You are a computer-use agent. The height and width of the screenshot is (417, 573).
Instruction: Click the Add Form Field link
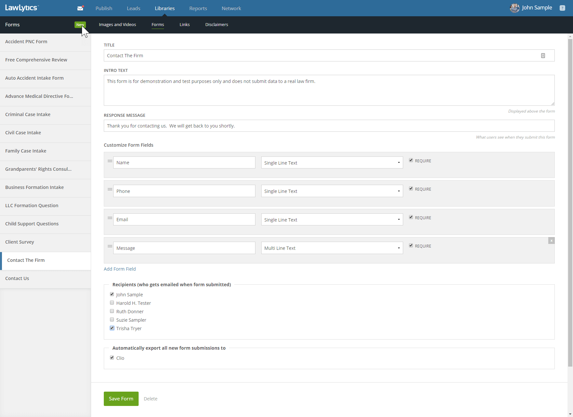tap(120, 269)
